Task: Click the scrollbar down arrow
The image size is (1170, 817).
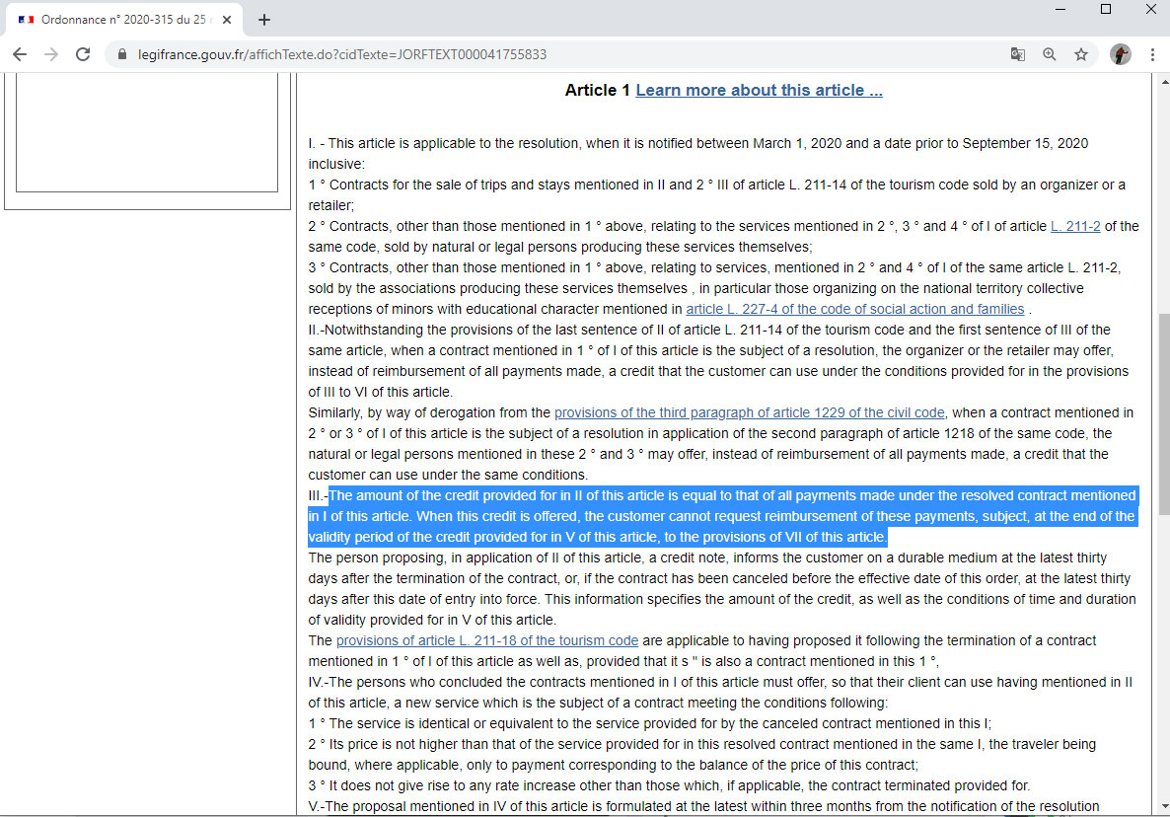Action: point(1163,807)
